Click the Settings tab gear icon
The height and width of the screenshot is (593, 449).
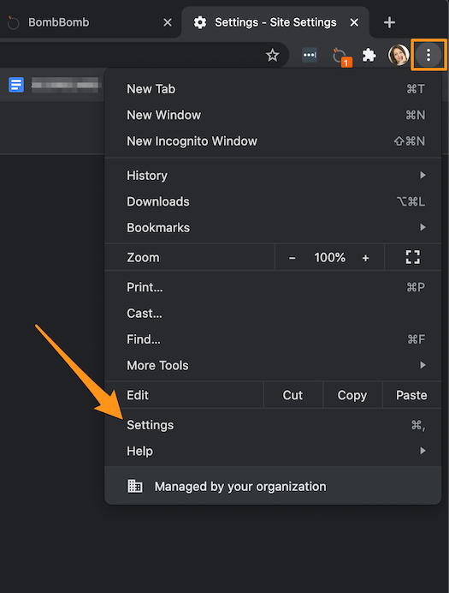(x=200, y=22)
